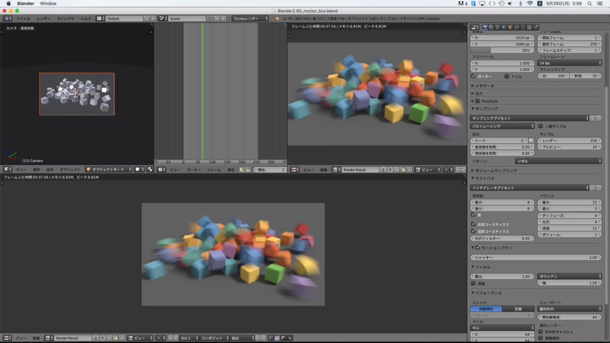Image resolution: width=610 pixels, height=343 pixels.
Task: Click the seed animation clock icon
Action: coord(531,141)
